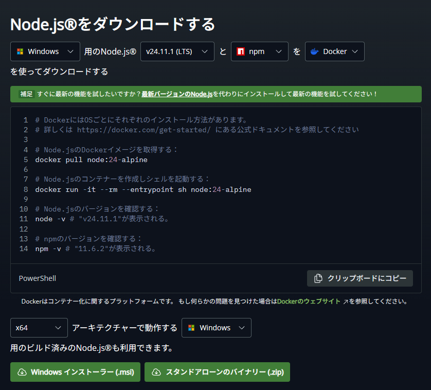Viewport: 431px width, 390px height.
Task: Click the docker.com/get-started comment line
Action: (x=197, y=130)
